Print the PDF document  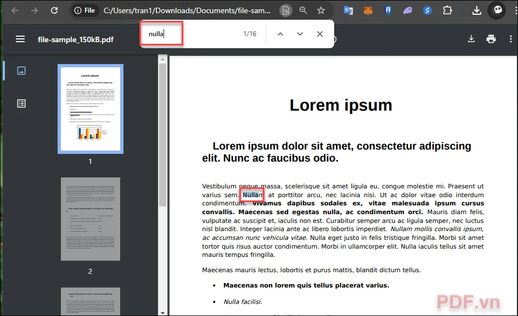[x=491, y=39]
